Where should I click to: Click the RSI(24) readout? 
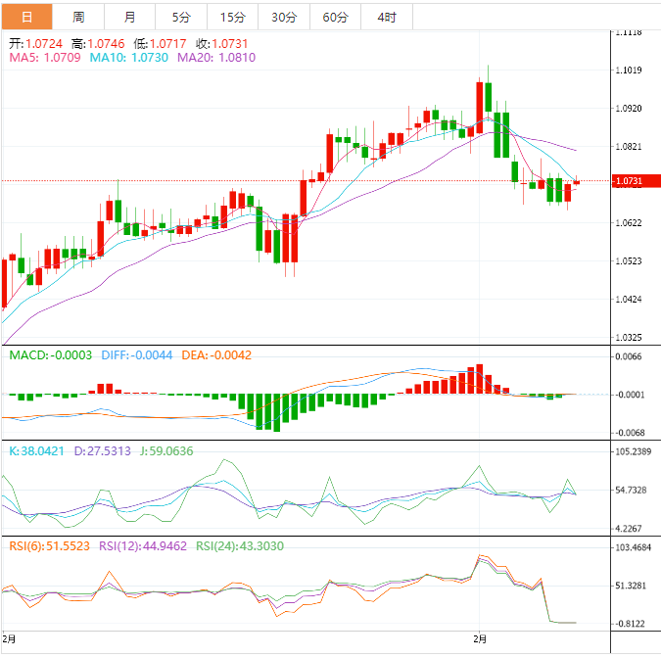[x=243, y=545]
